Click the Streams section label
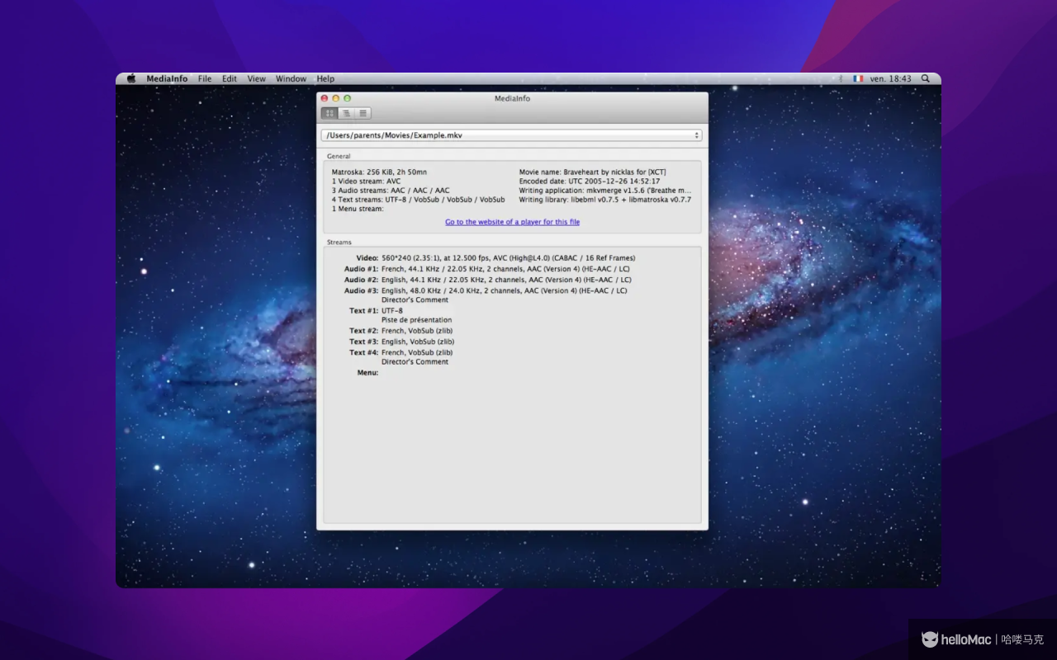 [x=339, y=243]
